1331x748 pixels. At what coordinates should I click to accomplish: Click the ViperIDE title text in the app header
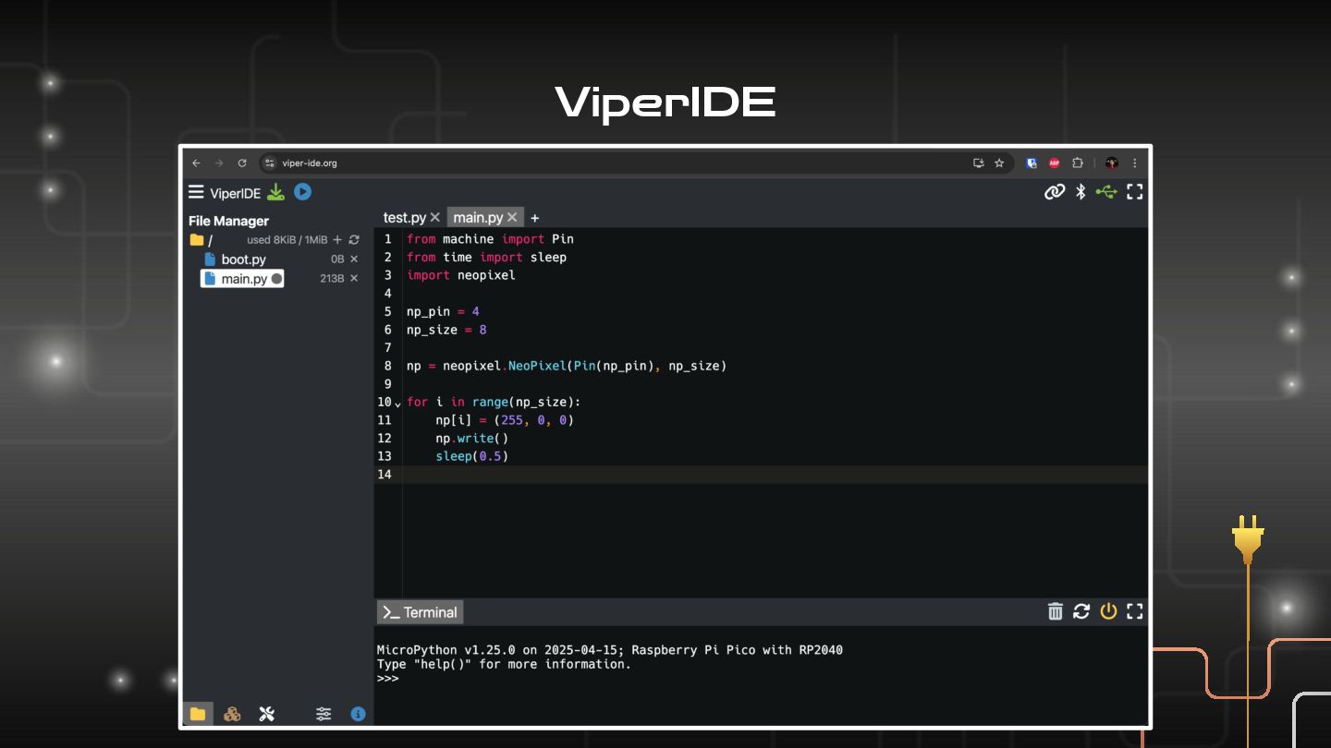[x=236, y=193]
